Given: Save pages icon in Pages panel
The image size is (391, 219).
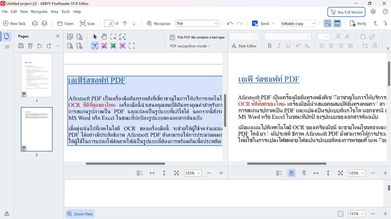Looking at the screenshot, I should pos(21,46).
